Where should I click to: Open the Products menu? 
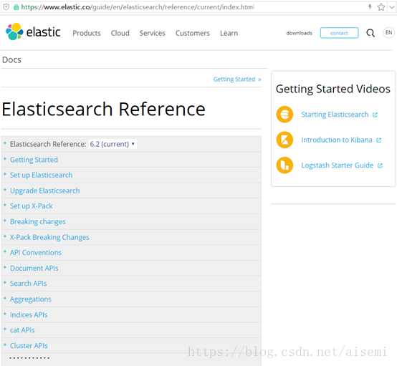coord(87,33)
